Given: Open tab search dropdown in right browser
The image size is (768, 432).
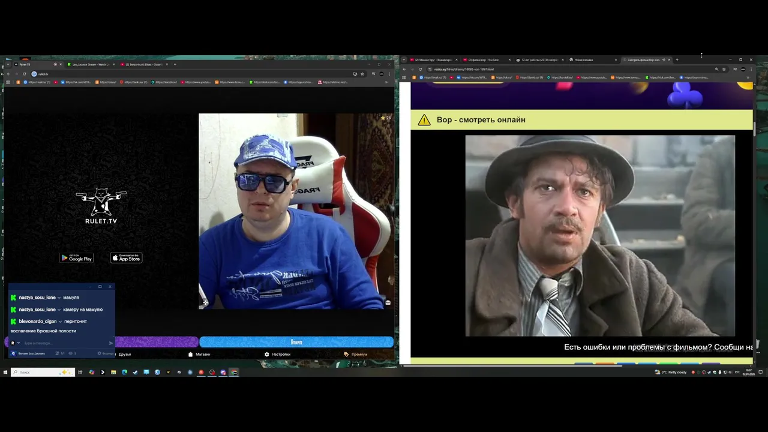Looking at the screenshot, I should [404, 60].
